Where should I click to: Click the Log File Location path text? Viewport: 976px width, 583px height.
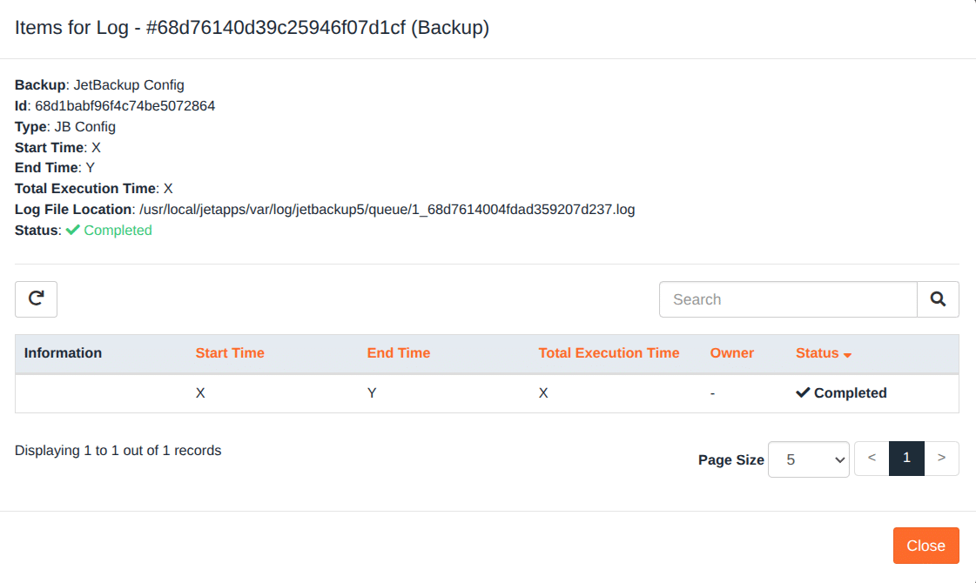pos(387,210)
